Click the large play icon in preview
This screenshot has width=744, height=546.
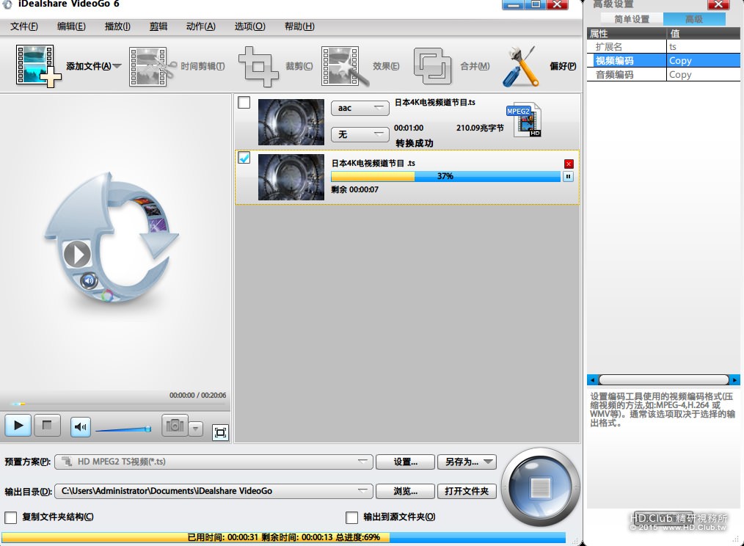point(77,255)
